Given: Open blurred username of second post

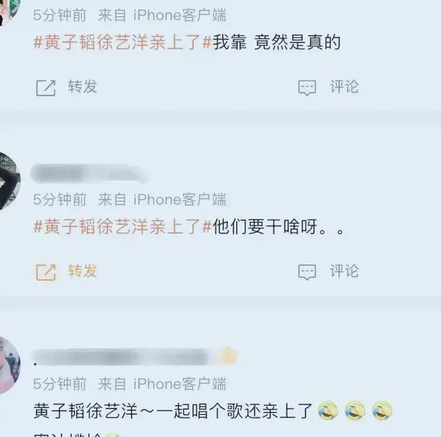Looking at the screenshot, I should (90, 173).
